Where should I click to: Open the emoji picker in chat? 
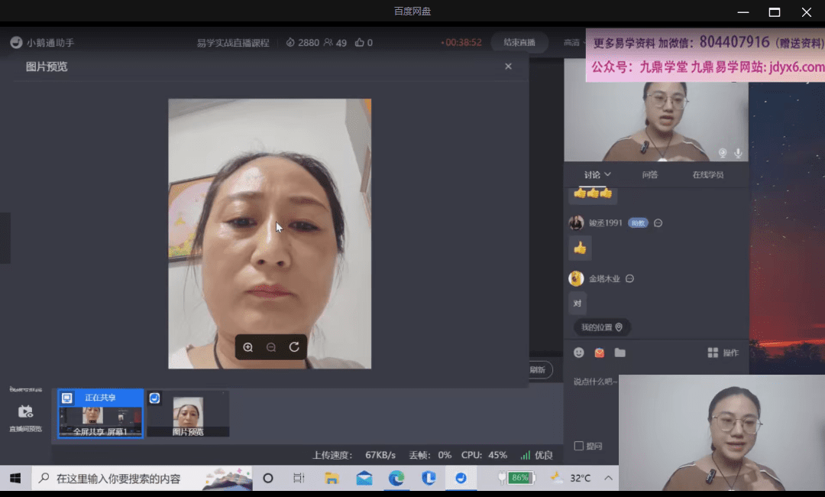[x=579, y=352]
